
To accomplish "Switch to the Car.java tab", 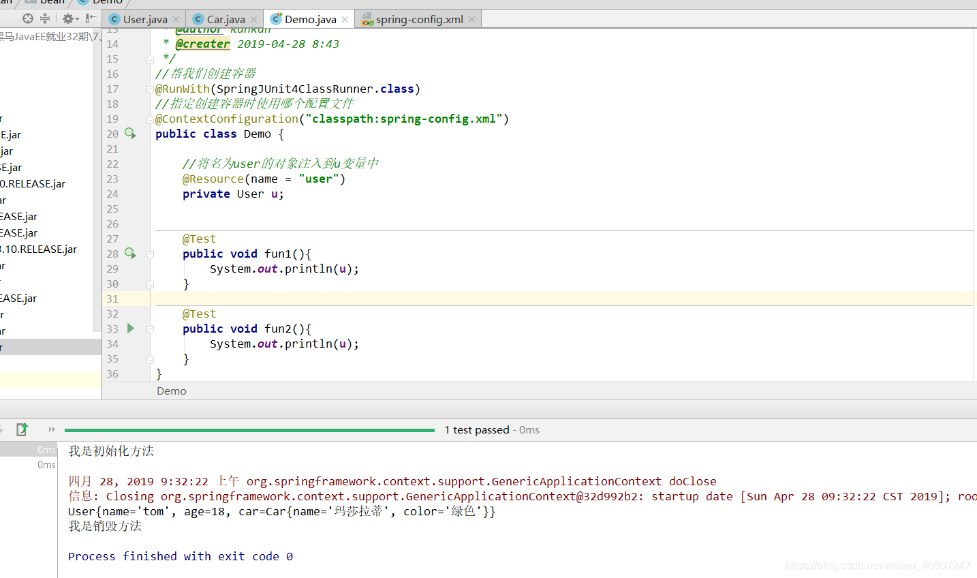I will 226,19.
